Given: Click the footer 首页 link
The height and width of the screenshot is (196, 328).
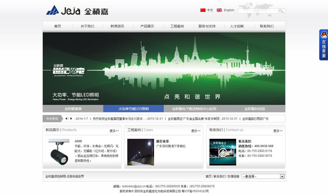Looking at the screenshot, I should coord(209,176).
